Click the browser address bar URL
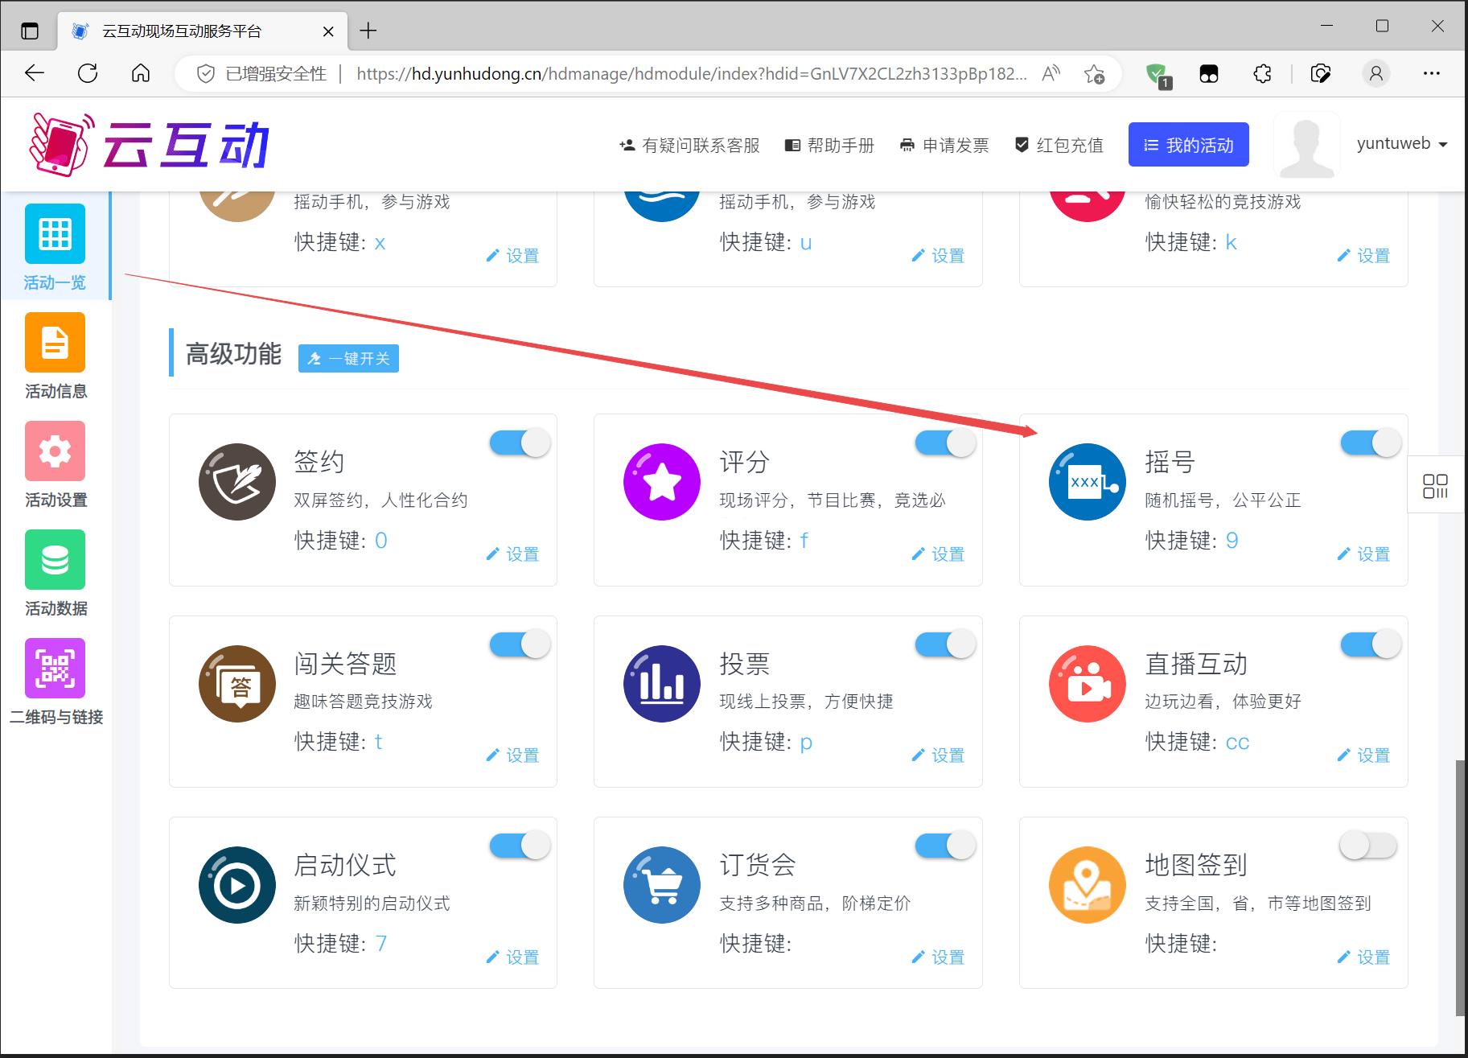The image size is (1468, 1058). 692,74
